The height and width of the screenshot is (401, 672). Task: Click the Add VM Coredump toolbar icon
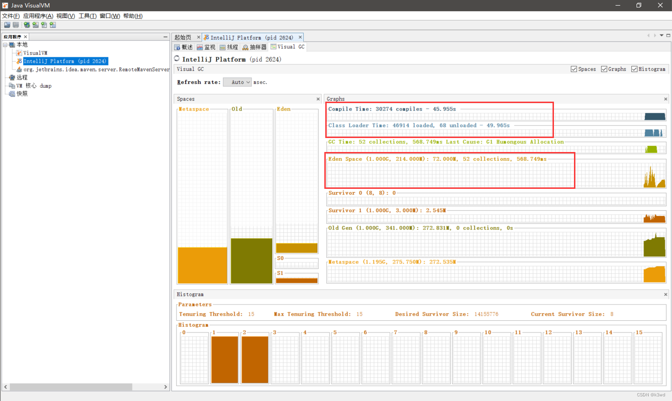(x=44, y=25)
